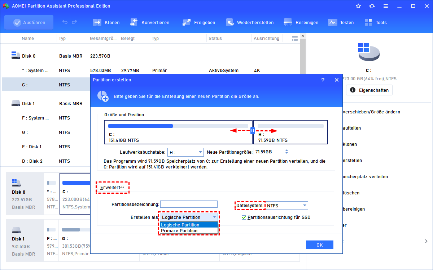The height and width of the screenshot is (270, 433).
Task: Click the undo arrow icon
Action: 65,22
